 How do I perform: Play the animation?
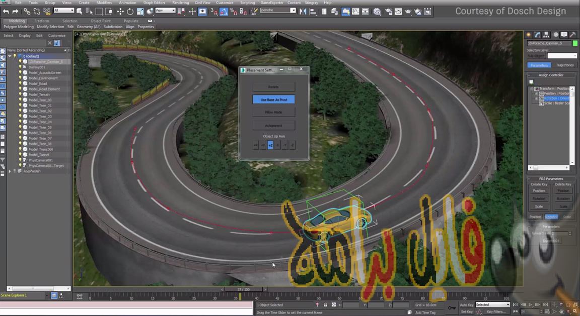point(531,304)
